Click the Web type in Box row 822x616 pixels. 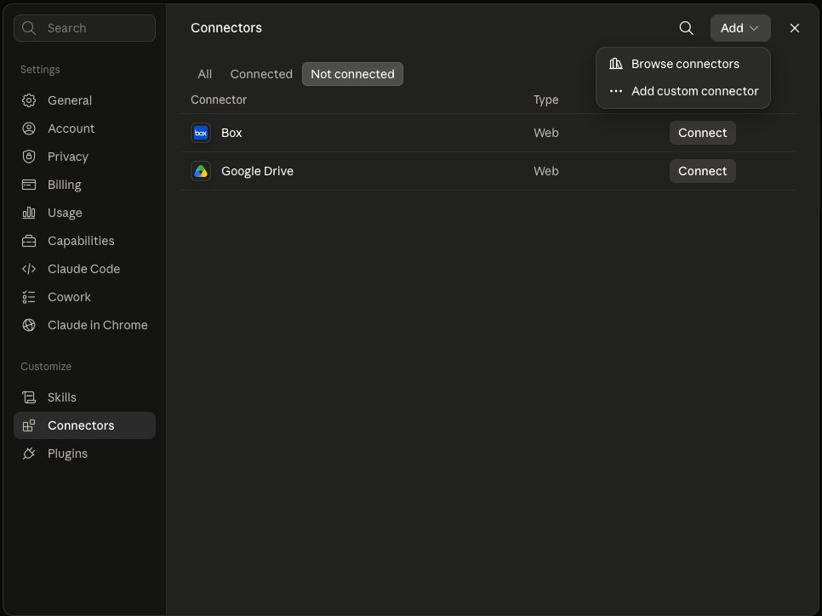tap(545, 133)
